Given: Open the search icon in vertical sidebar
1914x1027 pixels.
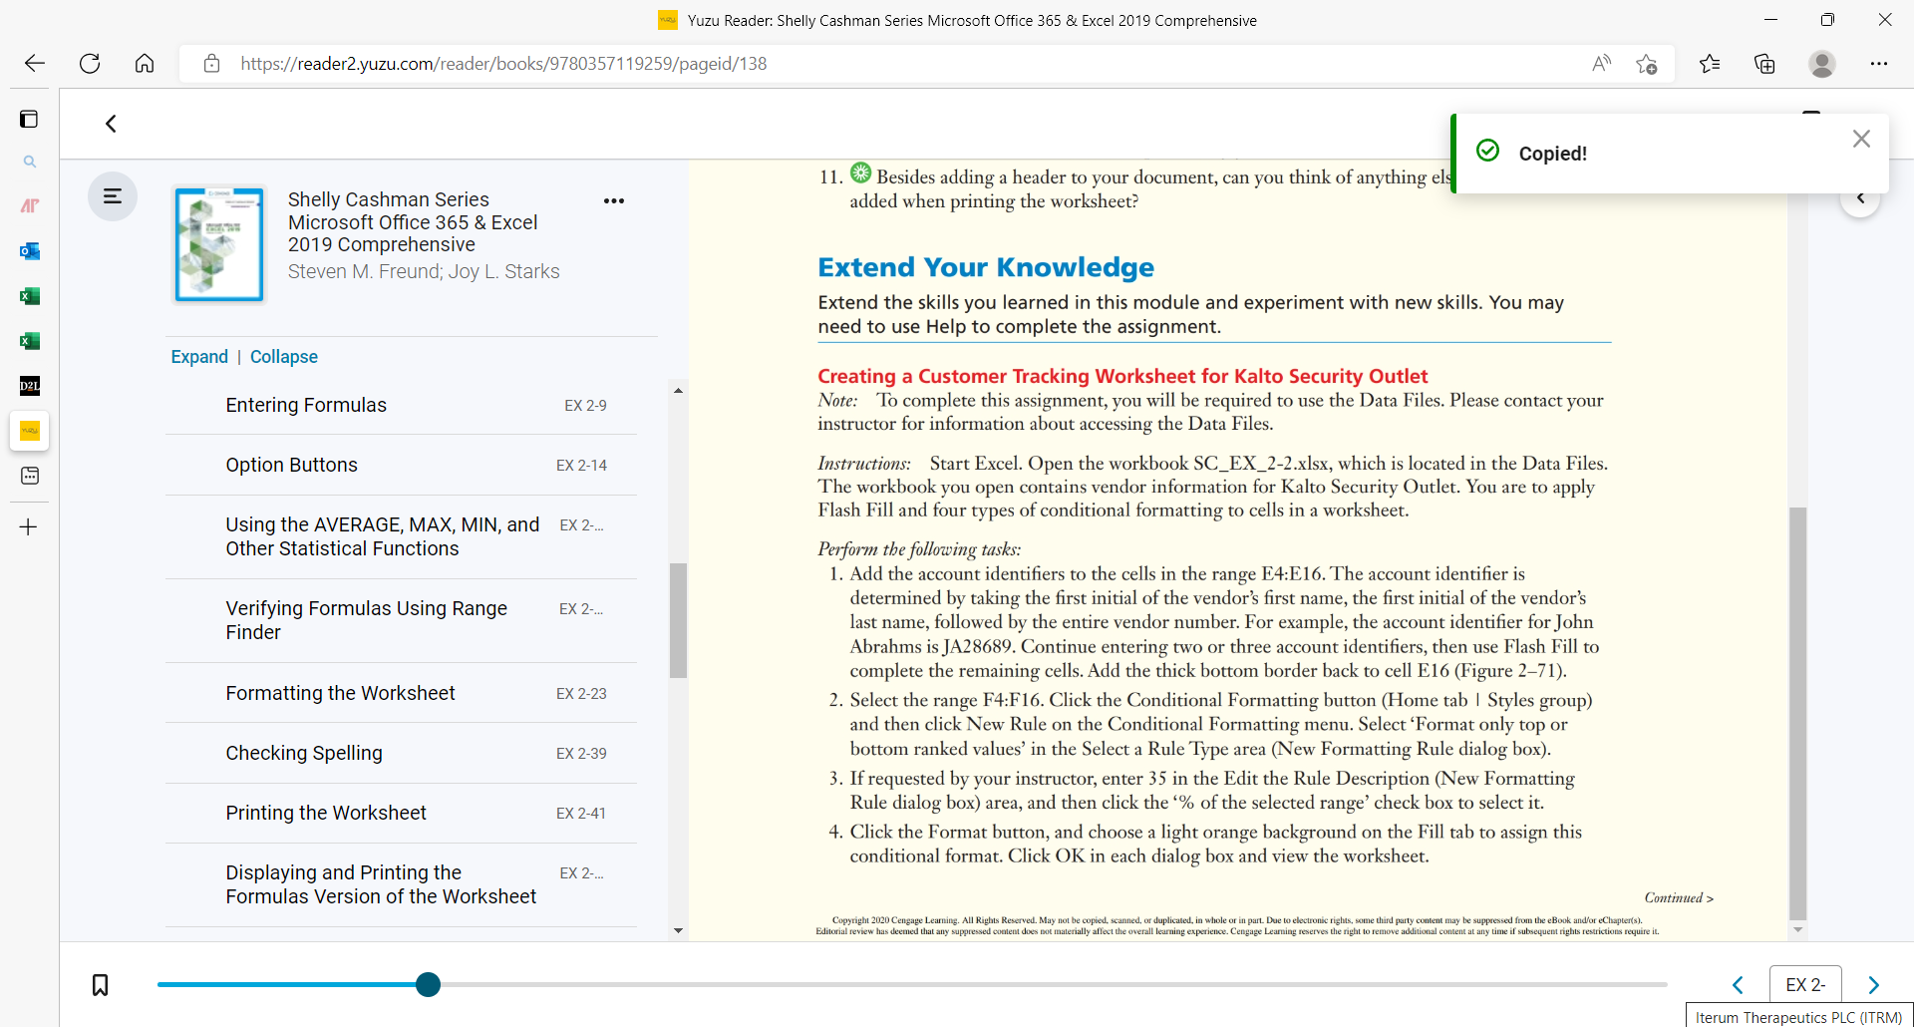Looking at the screenshot, I should (x=30, y=162).
